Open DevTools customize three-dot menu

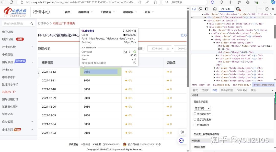click(x=260, y=9)
